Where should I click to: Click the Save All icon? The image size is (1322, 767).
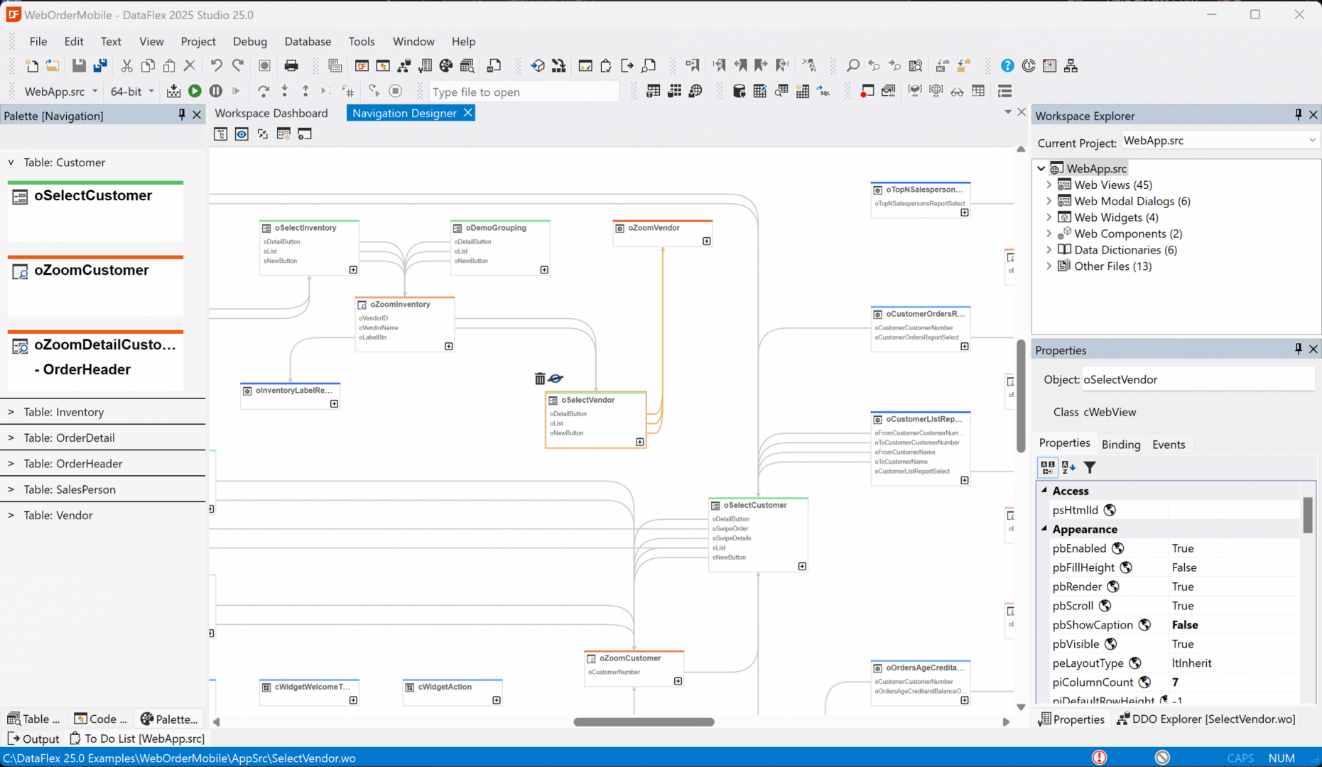click(x=100, y=66)
